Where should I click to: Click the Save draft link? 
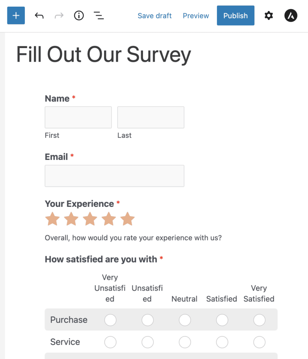coord(155,16)
